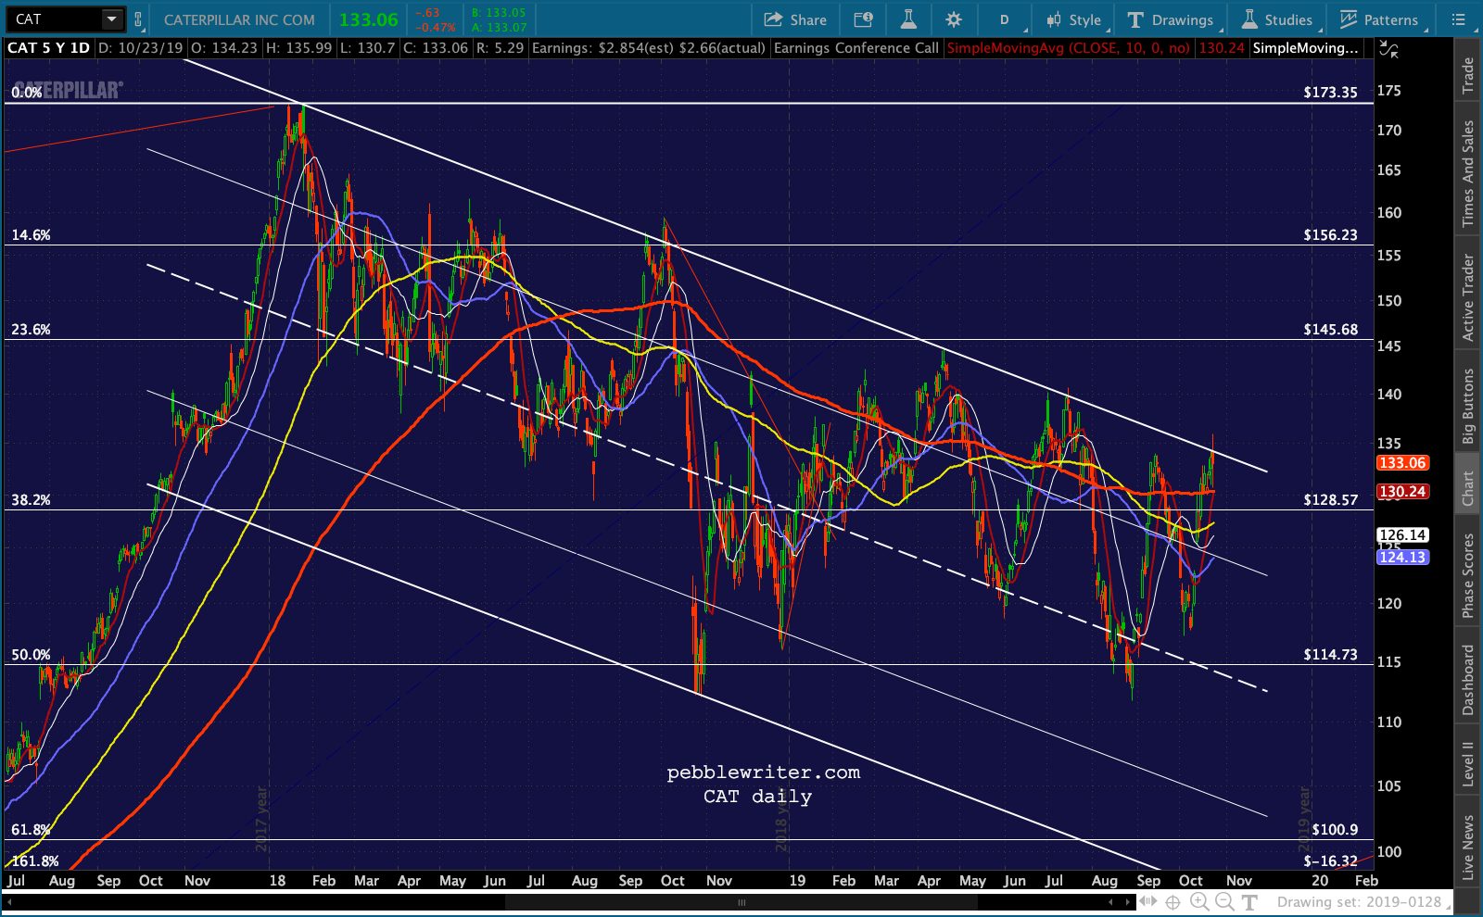The image size is (1483, 917).
Task: Click the $145.68 Fibonacci level label
Action: (x=1330, y=330)
